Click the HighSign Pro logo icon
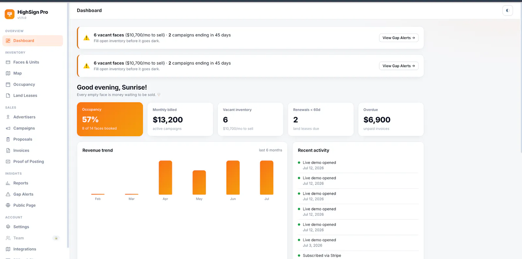This screenshot has height=259, width=522. [x=9, y=14]
